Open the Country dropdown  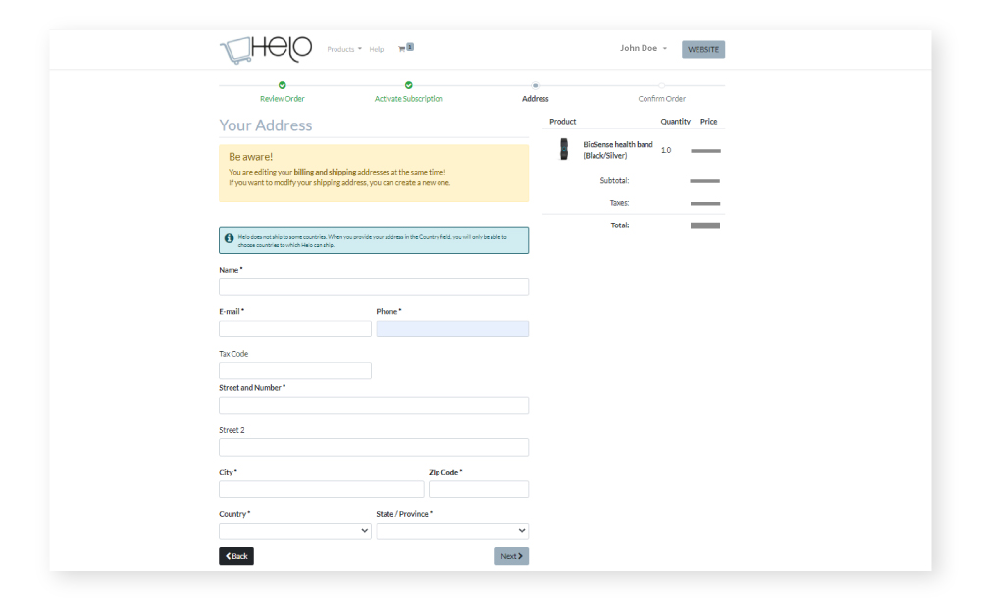click(x=294, y=531)
